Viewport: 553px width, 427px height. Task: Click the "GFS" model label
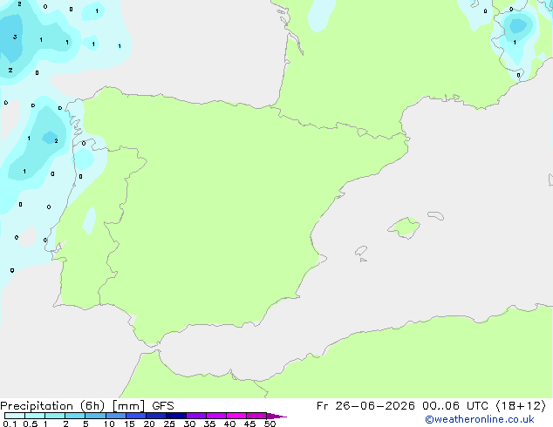pos(163,406)
